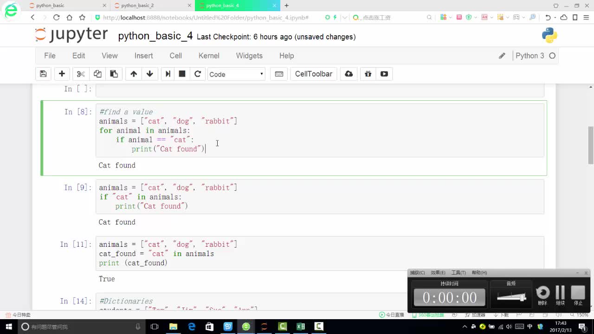The height and width of the screenshot is (334, 594).
Task: Cut selected cells with the scissors icon
Action: (x=81, y=74)
